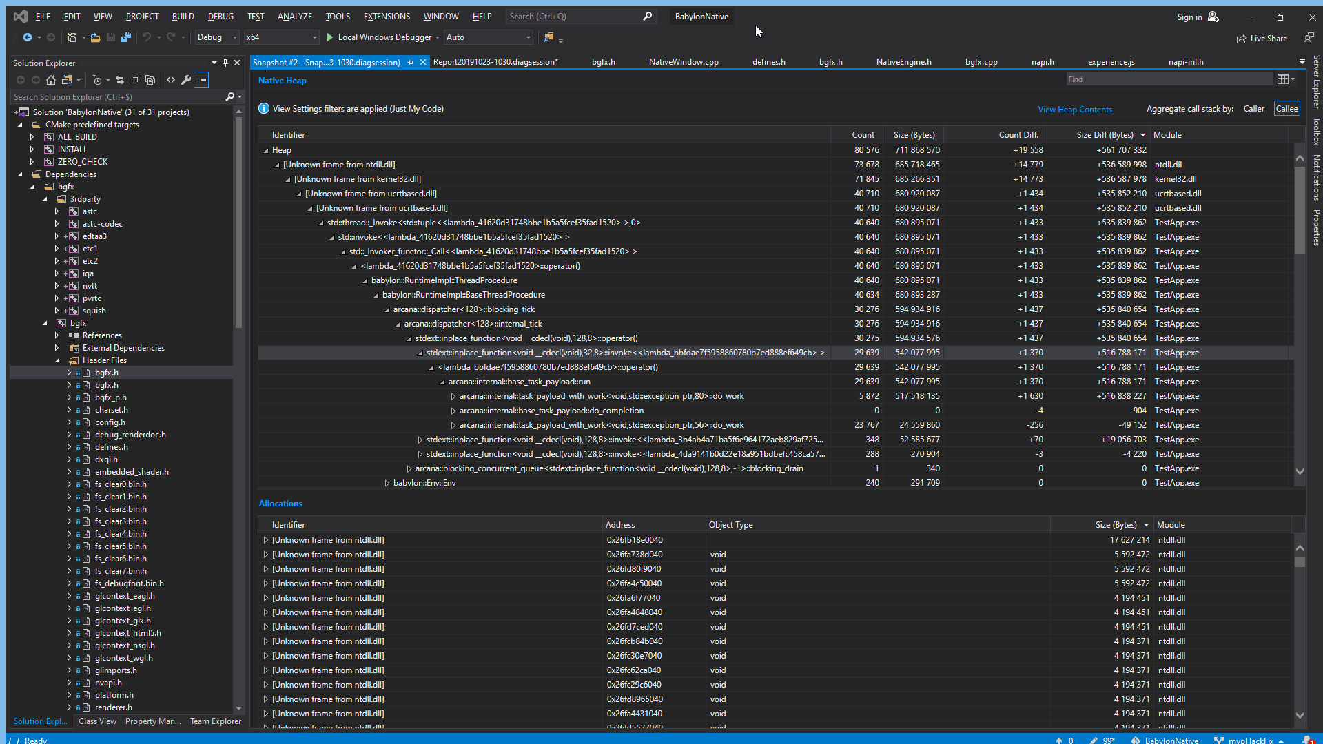Click the View Heap Contents link
This screenshot has width=1323, height=744.
[1074, 109]
